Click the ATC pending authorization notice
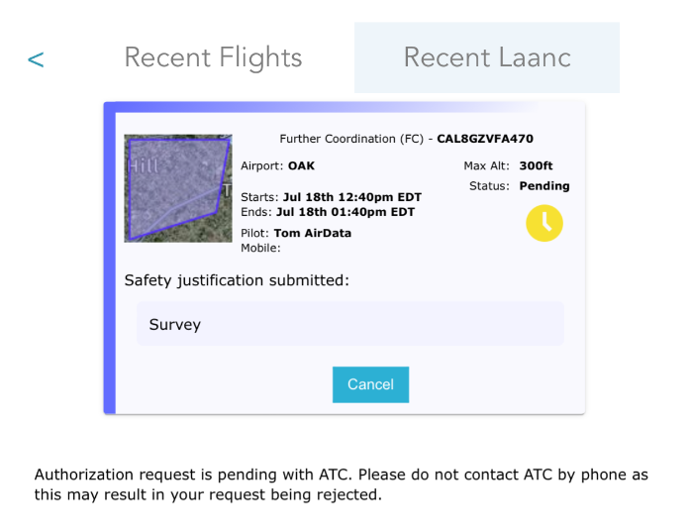Screen dimensions: 691x532 point(342,484)
